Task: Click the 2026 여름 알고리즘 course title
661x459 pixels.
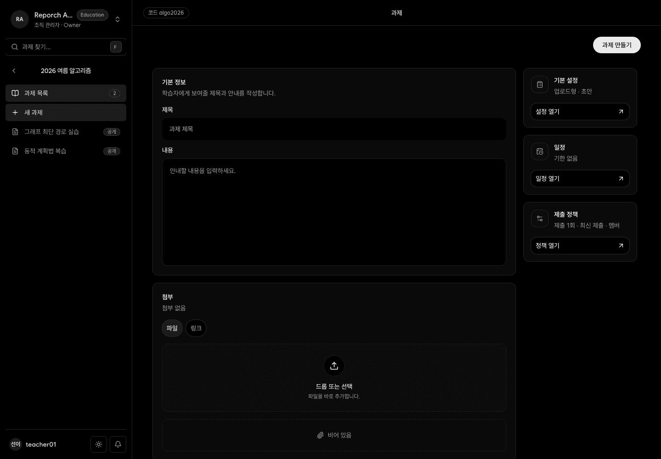Action: (66, 71)
